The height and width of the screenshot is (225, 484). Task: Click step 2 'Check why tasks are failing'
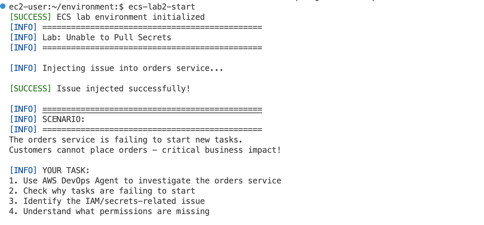(102, 191)
